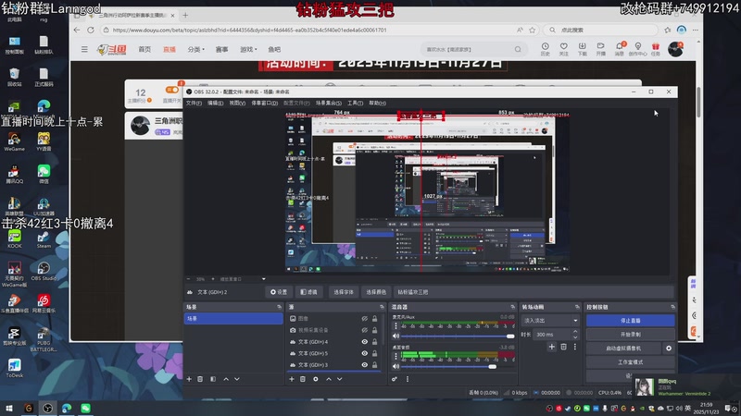The width and height of the screenshot is (741, 416).
Task: Open the OBS 工具(T) menu
Action: click(356, 103)
